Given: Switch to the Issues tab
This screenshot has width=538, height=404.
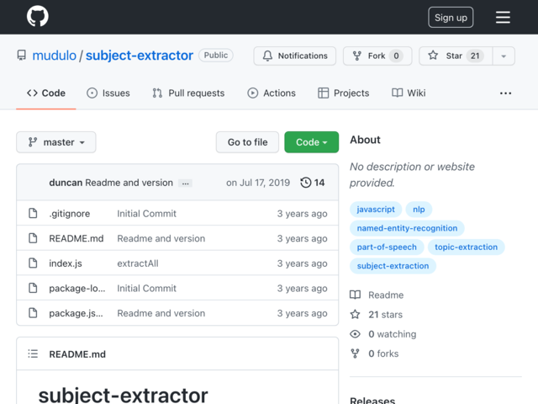Looking at the screenshot, I should pyautogui.click(x=108, y=93).
